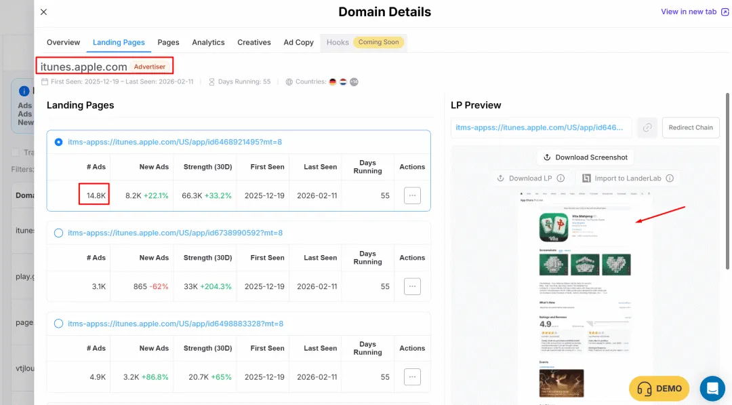Click the Download LP button
The image size is (732, 405).
pyautogui.click(x=525, y=178)
